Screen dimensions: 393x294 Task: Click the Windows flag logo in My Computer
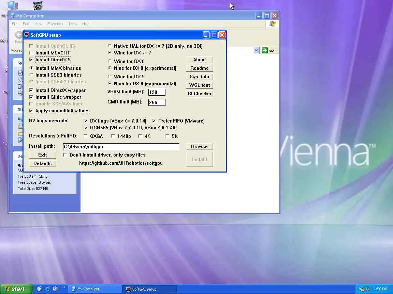tap(273, 24)
